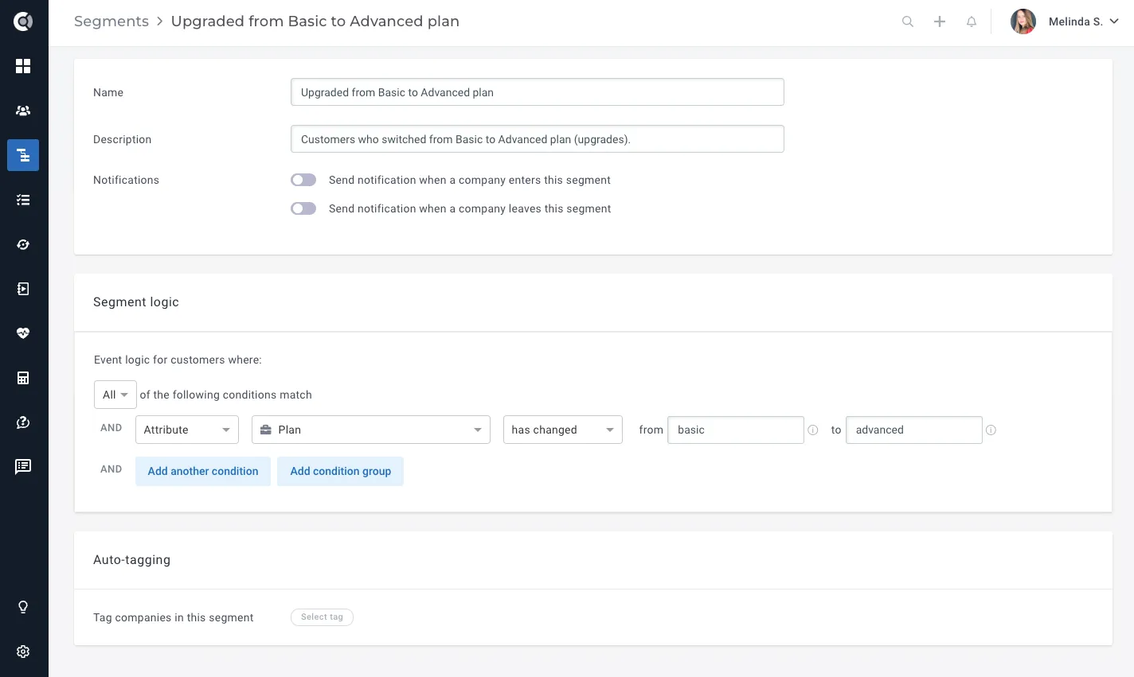Open the has changed operator dropdown

(563, 430)
